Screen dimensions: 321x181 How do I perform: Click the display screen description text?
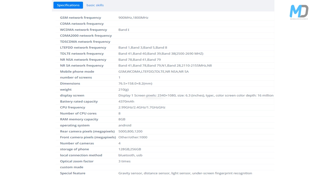coord(196,95)
